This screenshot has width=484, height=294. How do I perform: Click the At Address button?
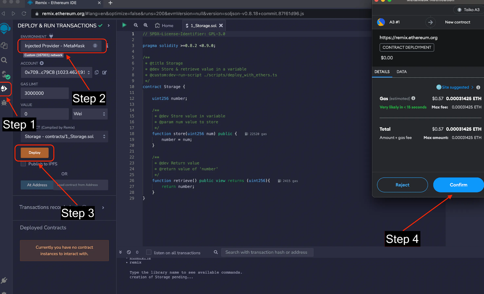pos(37,185)
